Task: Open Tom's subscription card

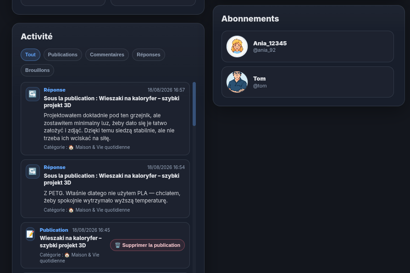Action: click(307, 82)
